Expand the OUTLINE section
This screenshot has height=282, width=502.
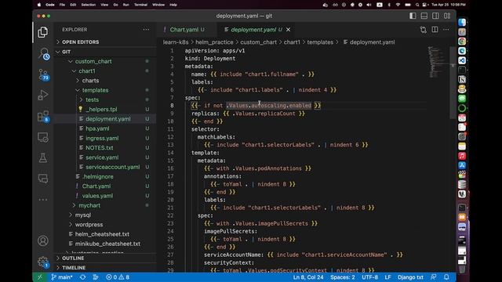point(73,258)
